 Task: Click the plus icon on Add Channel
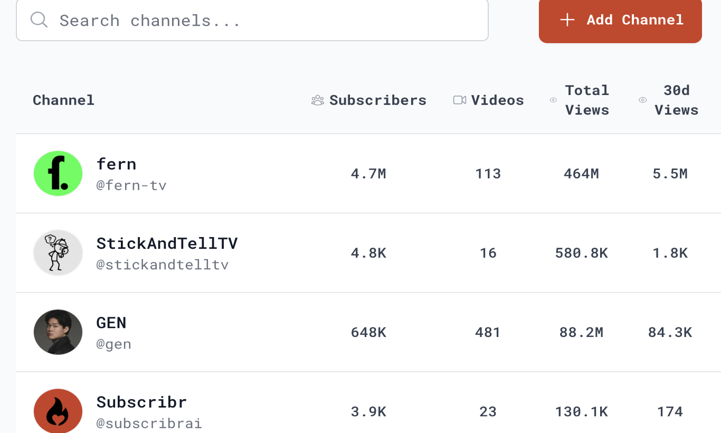pyautogui.click(x=567, y=20)
